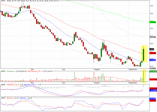
Task: Click the August label under the volume panel
Action: pos(97,83)
